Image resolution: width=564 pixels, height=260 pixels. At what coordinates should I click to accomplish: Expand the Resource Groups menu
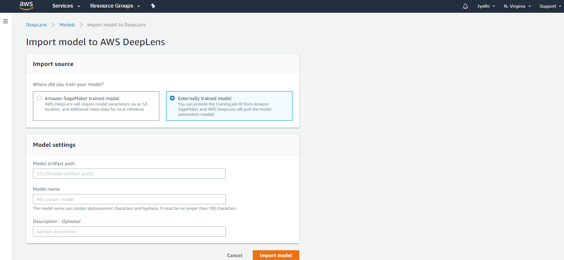tap(115, 6)
